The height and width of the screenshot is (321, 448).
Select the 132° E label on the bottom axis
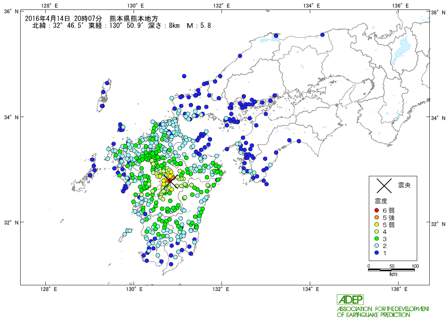coord(220,289)
